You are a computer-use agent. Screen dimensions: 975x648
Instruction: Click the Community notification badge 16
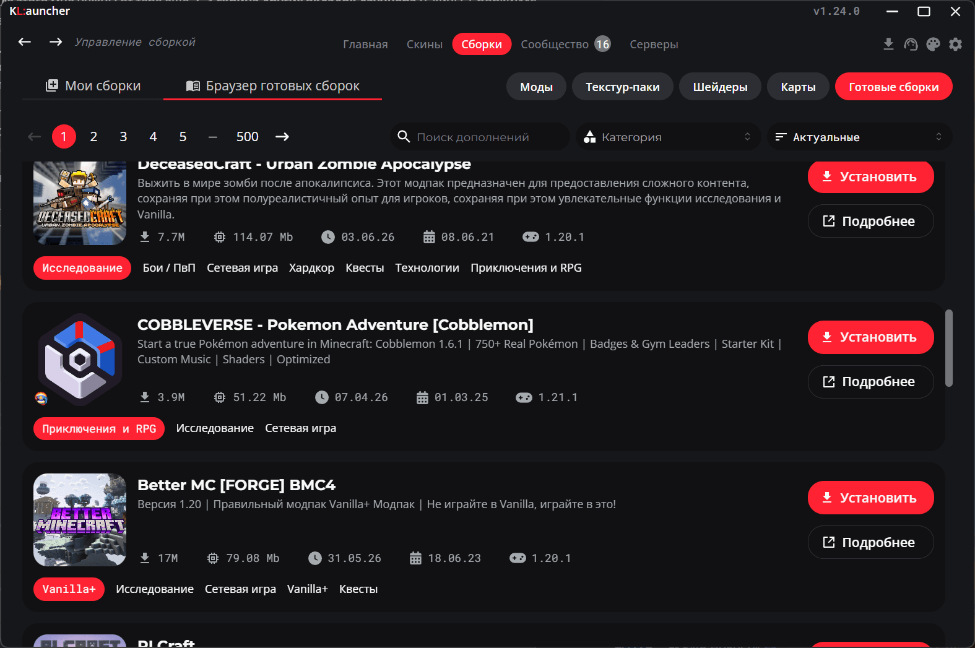click(602, 44)
